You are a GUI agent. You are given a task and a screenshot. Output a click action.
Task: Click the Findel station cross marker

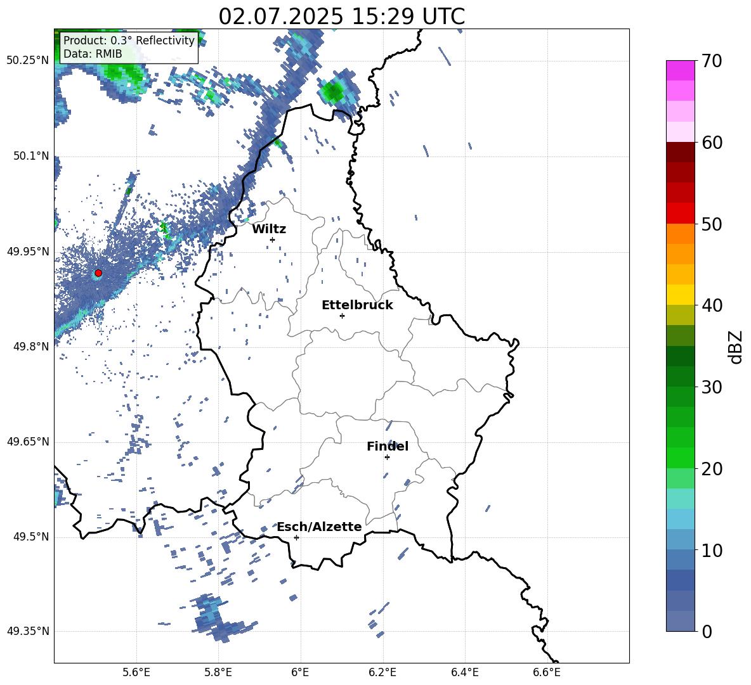pos(387,458)
